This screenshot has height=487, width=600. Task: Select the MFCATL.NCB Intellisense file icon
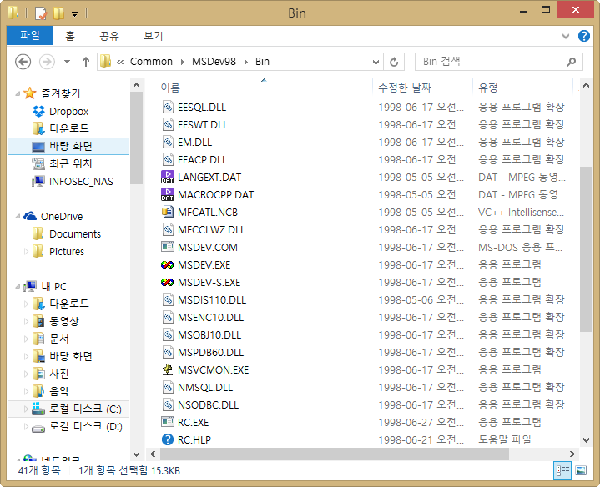(x=167, y=212)
